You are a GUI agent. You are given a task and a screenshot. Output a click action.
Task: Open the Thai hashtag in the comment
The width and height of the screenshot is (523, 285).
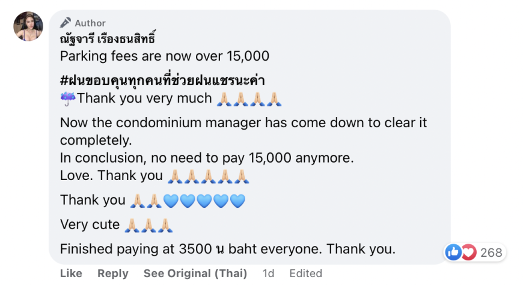[163, 80]
